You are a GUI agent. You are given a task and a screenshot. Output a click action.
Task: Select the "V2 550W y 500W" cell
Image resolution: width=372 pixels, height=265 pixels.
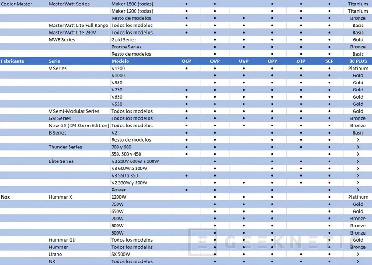[x=129, y=183]
